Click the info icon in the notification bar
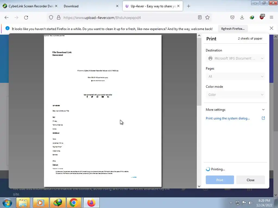 (x=7, y=28)
